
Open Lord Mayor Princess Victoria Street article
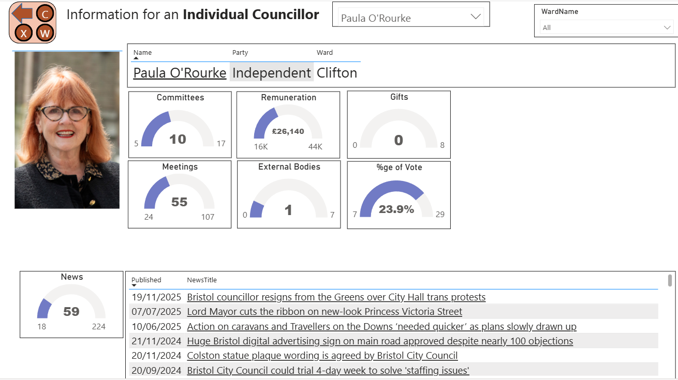tap(325, 312)
